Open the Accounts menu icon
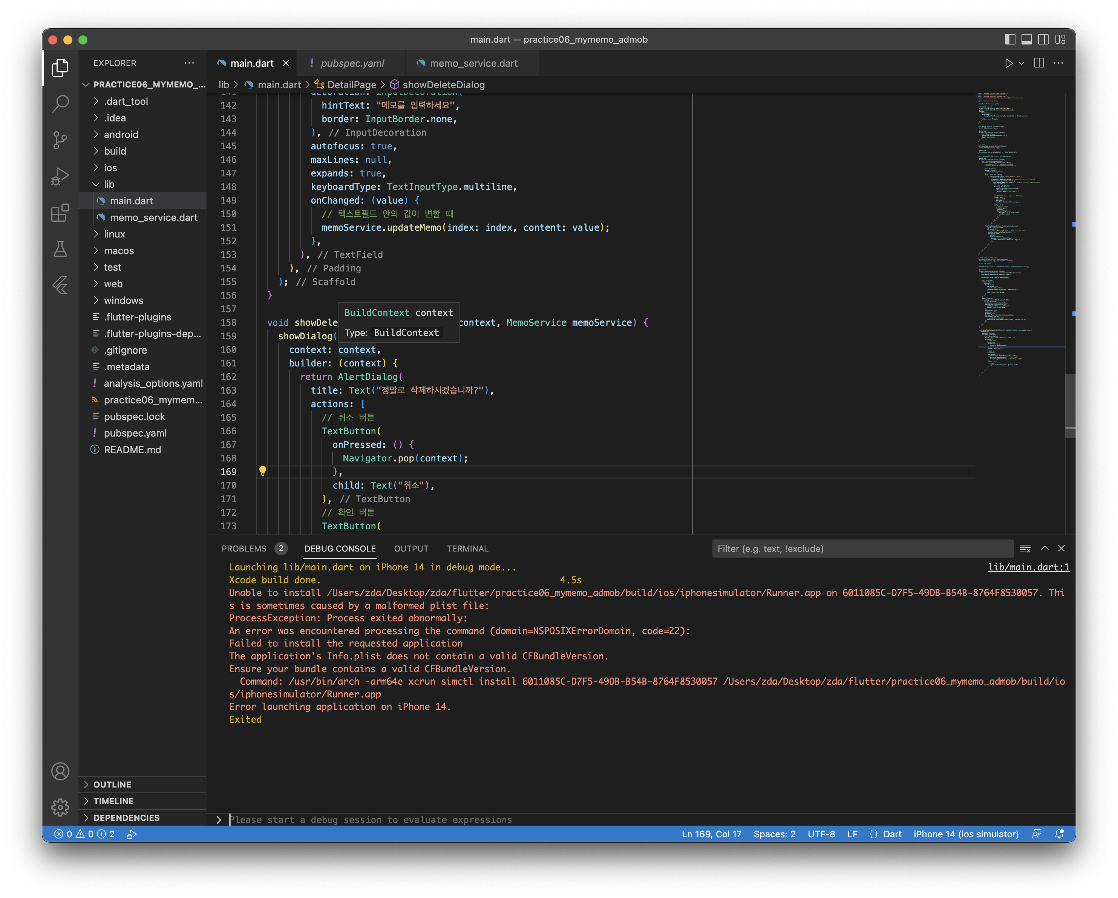Viewport: 1118px width, 898px height. coord(60,771)
